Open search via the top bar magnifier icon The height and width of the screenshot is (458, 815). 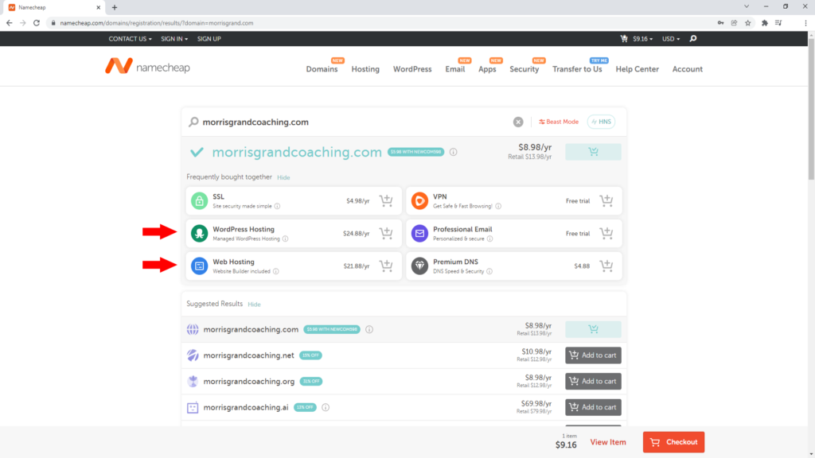[693, 38]
